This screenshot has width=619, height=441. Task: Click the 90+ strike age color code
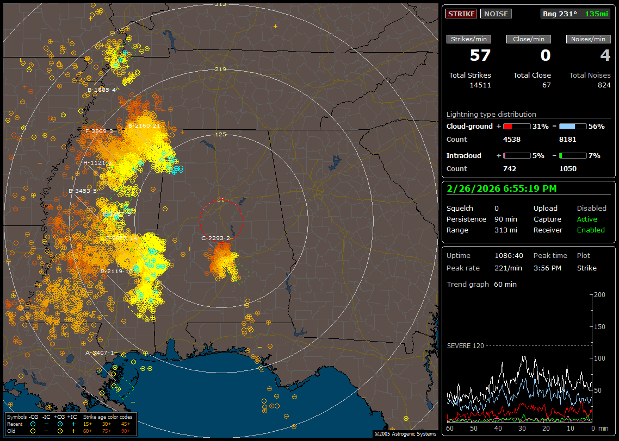126,431
